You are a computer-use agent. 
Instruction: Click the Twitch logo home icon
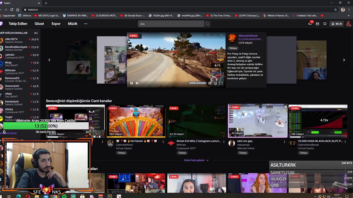[x=1, y=24]
